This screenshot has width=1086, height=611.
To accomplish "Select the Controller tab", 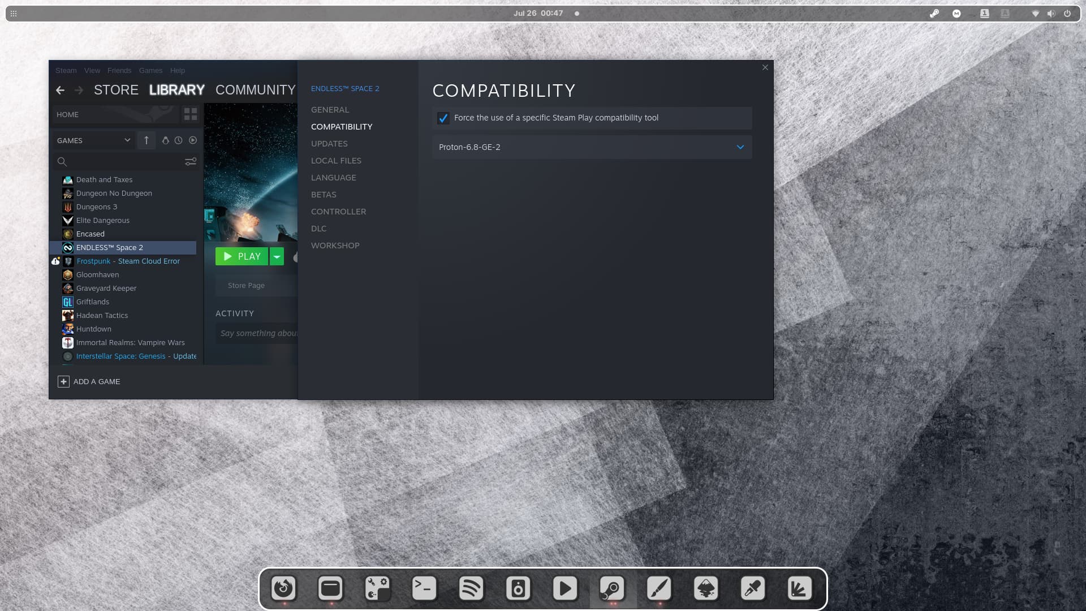I will pos(338,212).
